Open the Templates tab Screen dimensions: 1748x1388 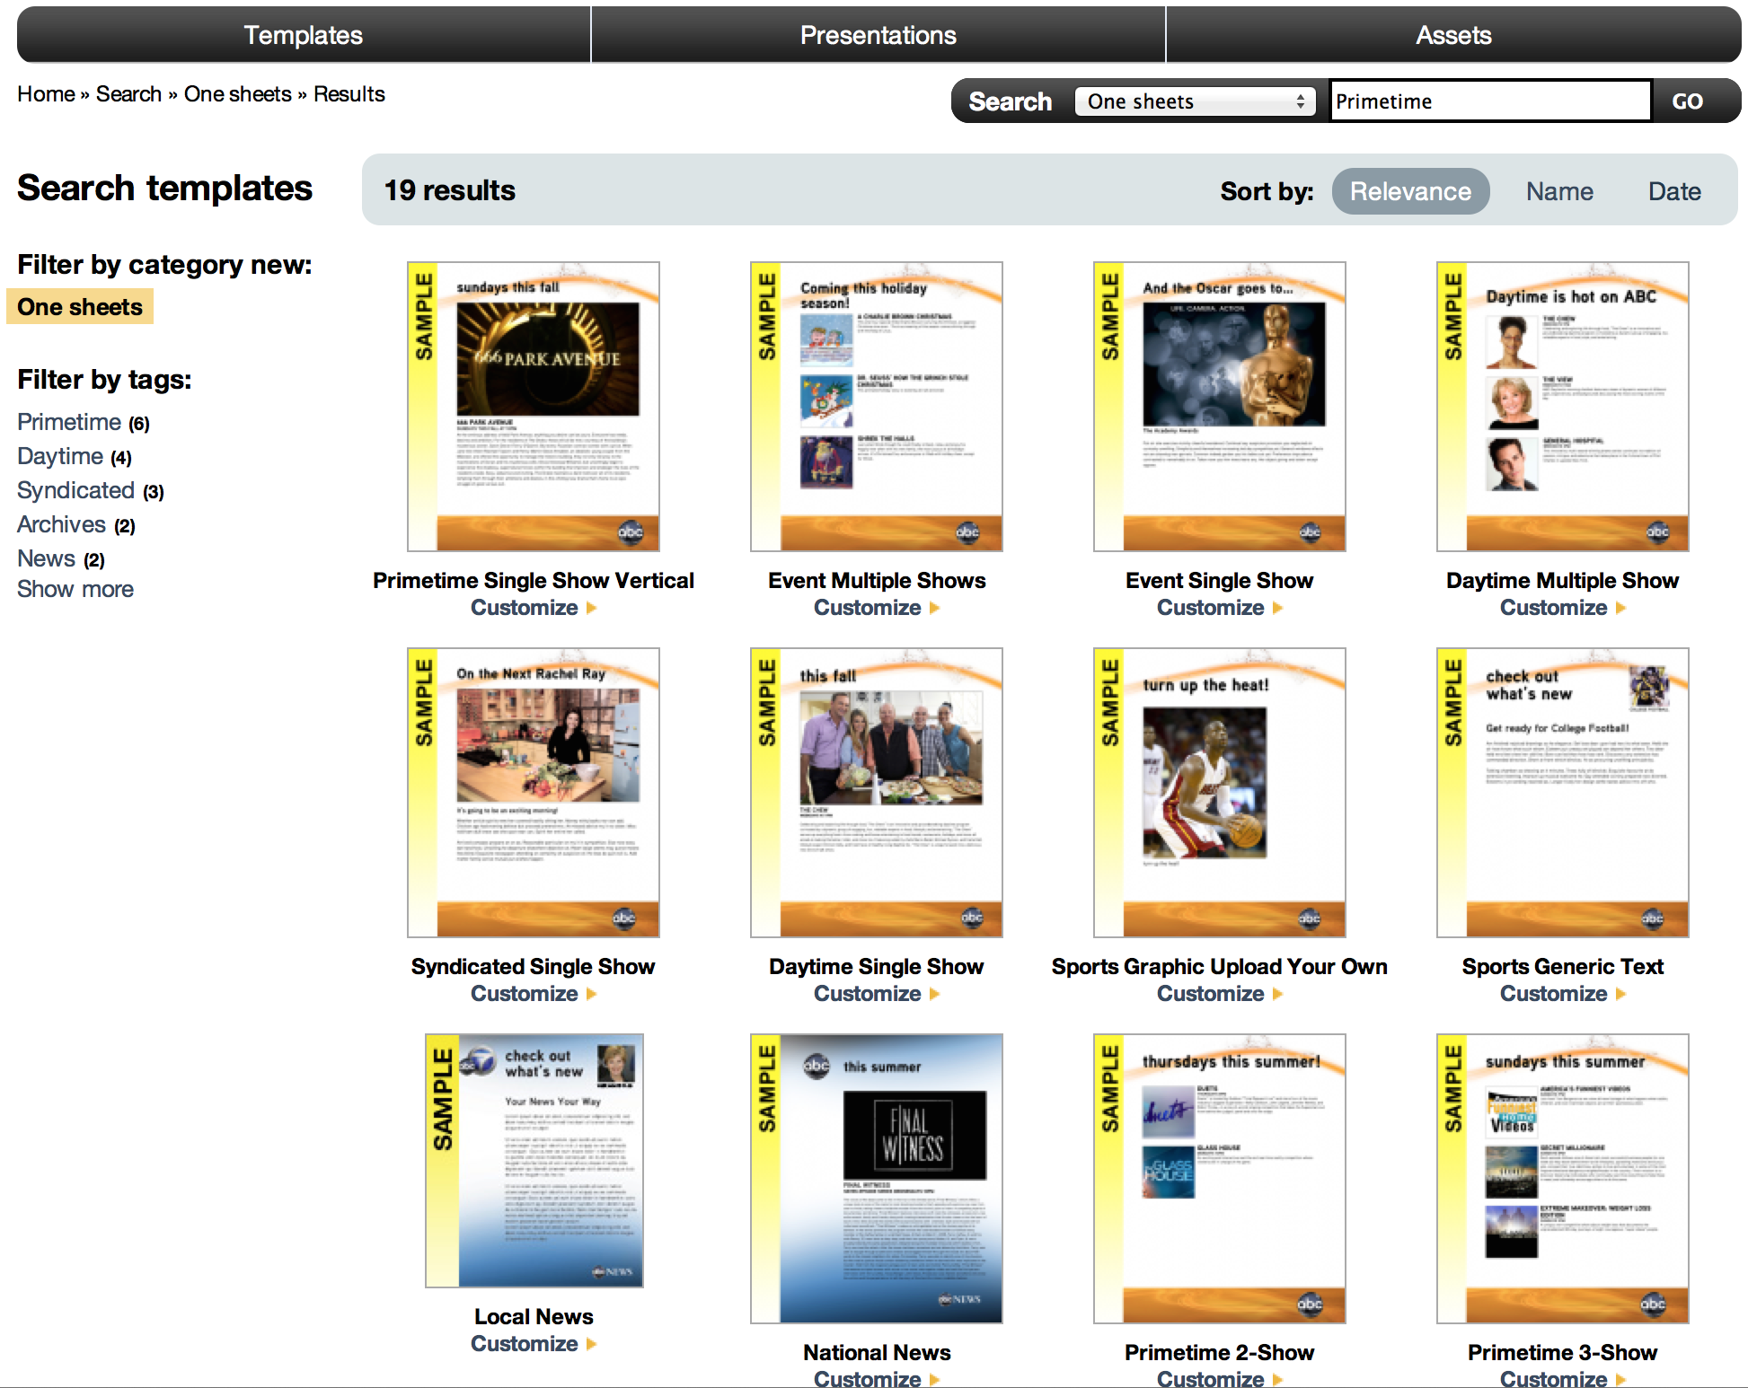tap(304, 35)
